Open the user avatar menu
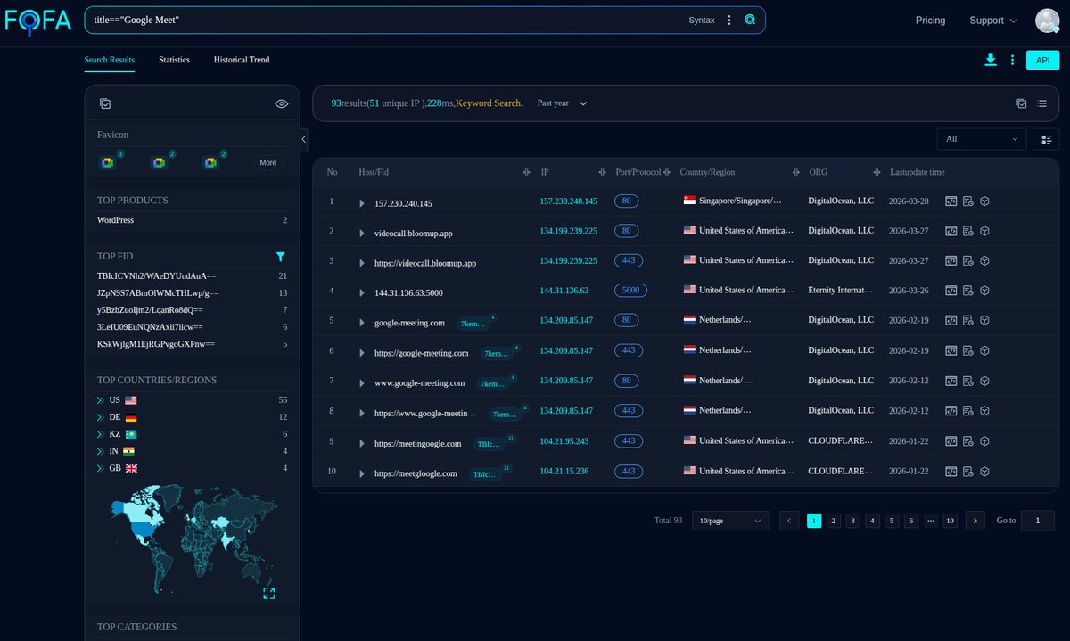This screenshot has width=1070, height=641. click(1047, 20)
